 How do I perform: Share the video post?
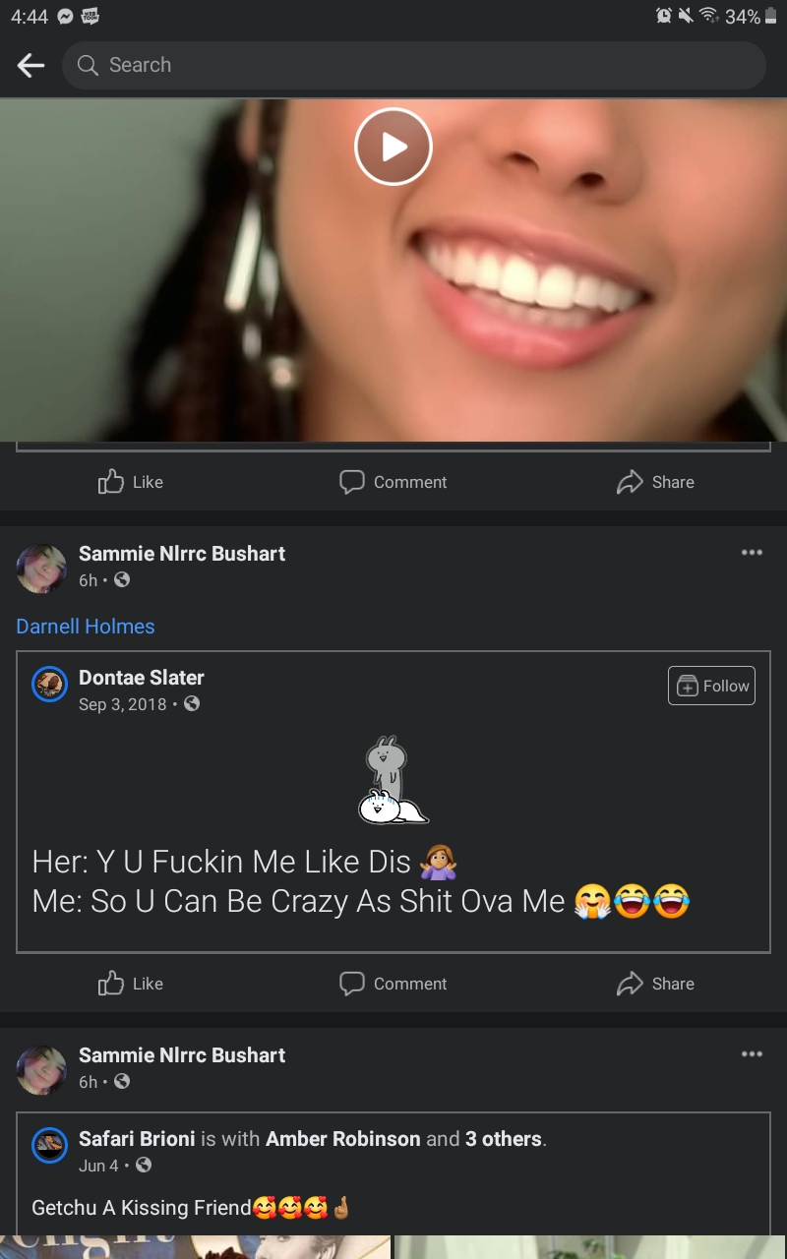(x=655, y=482)
